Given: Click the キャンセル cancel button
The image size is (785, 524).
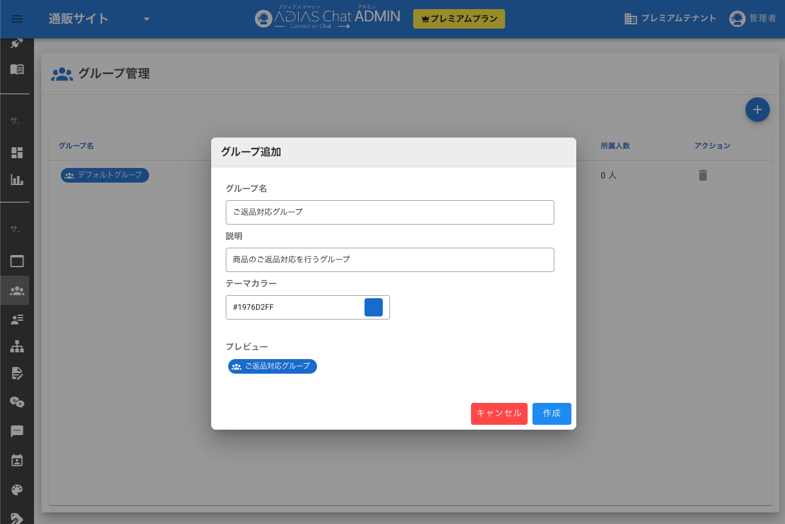Looking at the screenshot, I should click(x=498, y=413).
